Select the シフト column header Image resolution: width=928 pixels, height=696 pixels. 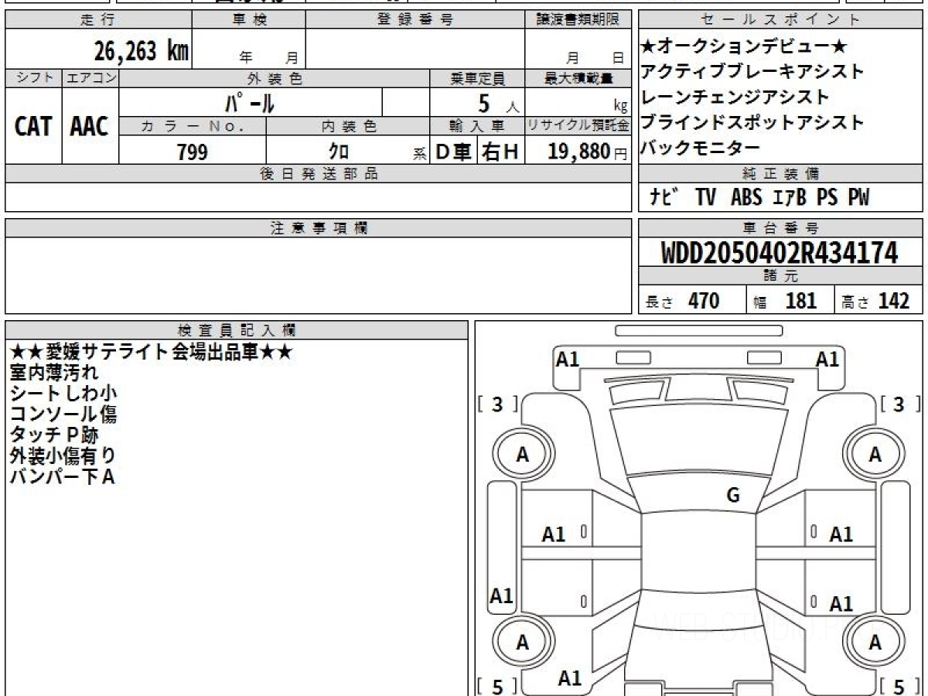(x=33, y=78)
